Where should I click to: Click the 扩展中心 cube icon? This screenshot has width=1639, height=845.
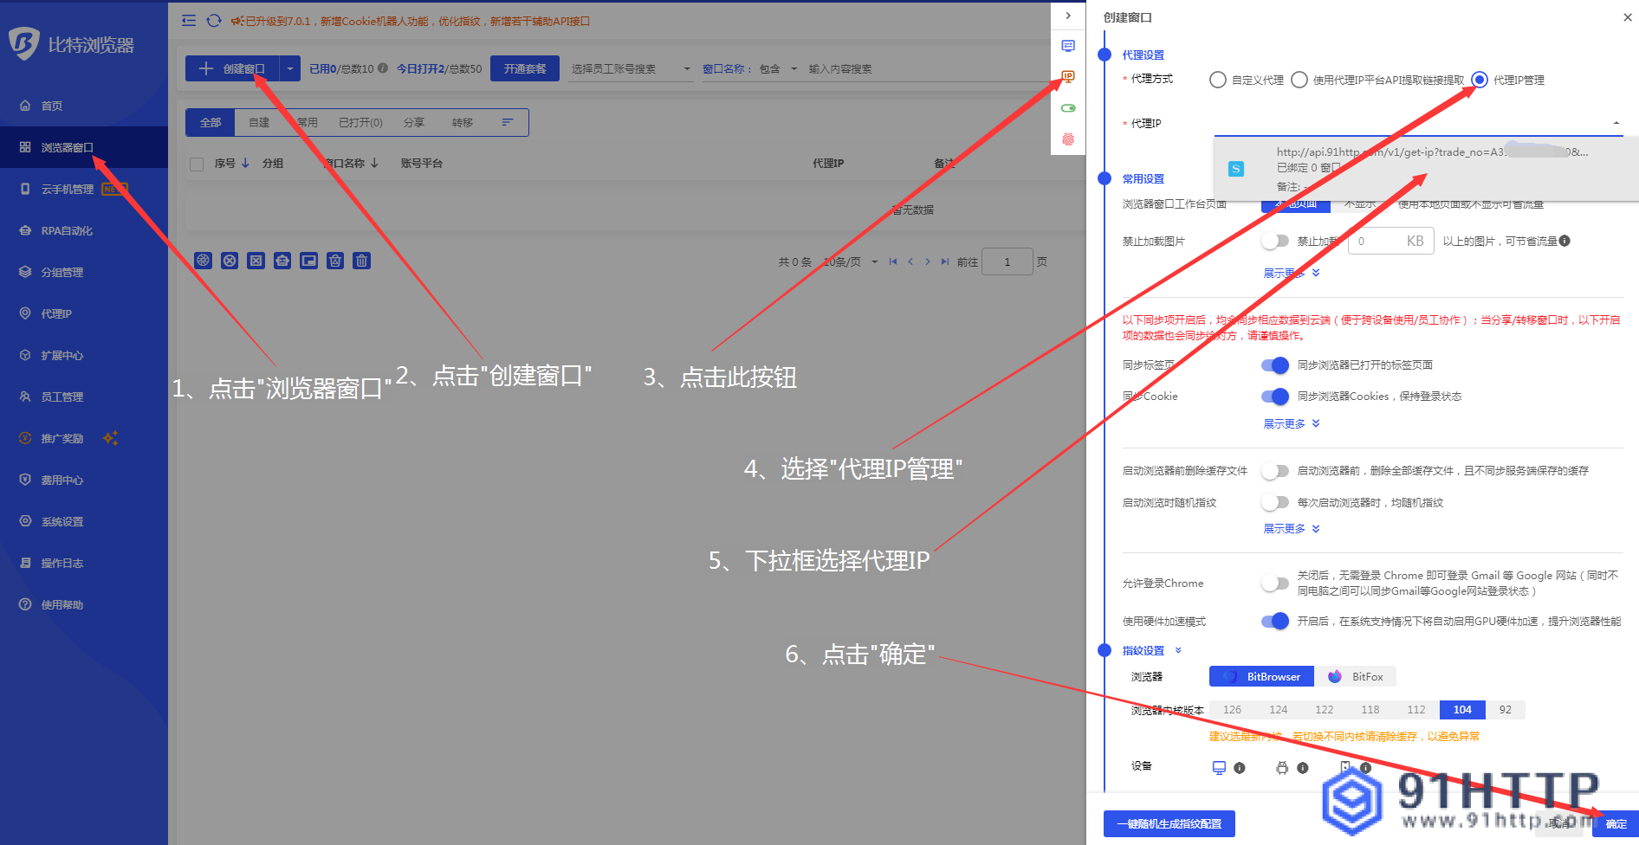point(25,355)
